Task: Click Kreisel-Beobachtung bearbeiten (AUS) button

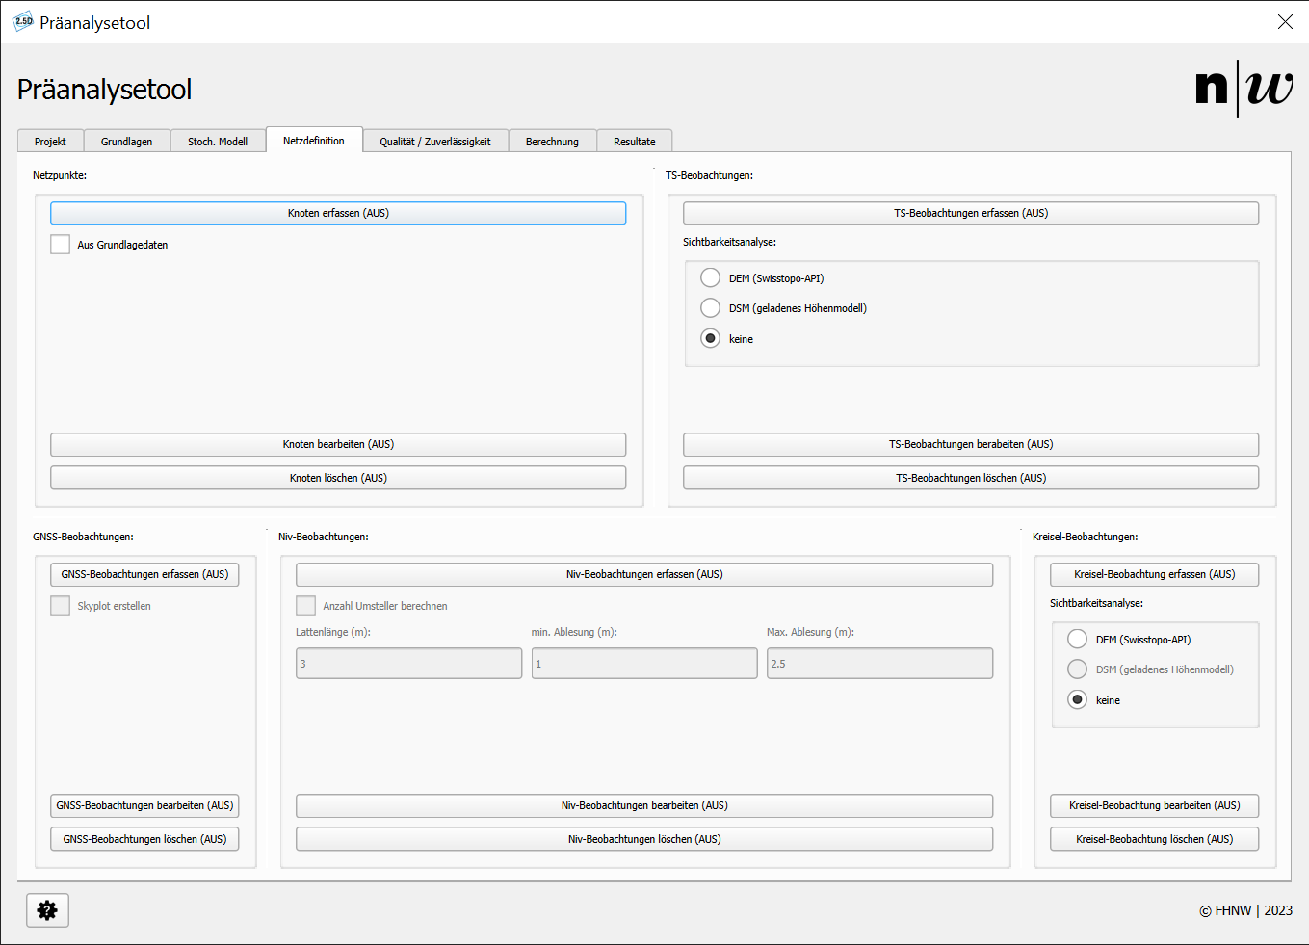Action: (1154, 805)
